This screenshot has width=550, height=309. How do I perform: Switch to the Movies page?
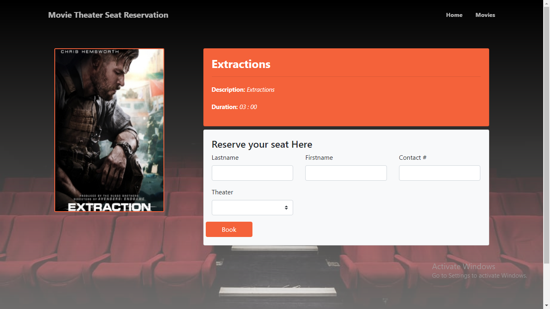(x=485, y=15)
